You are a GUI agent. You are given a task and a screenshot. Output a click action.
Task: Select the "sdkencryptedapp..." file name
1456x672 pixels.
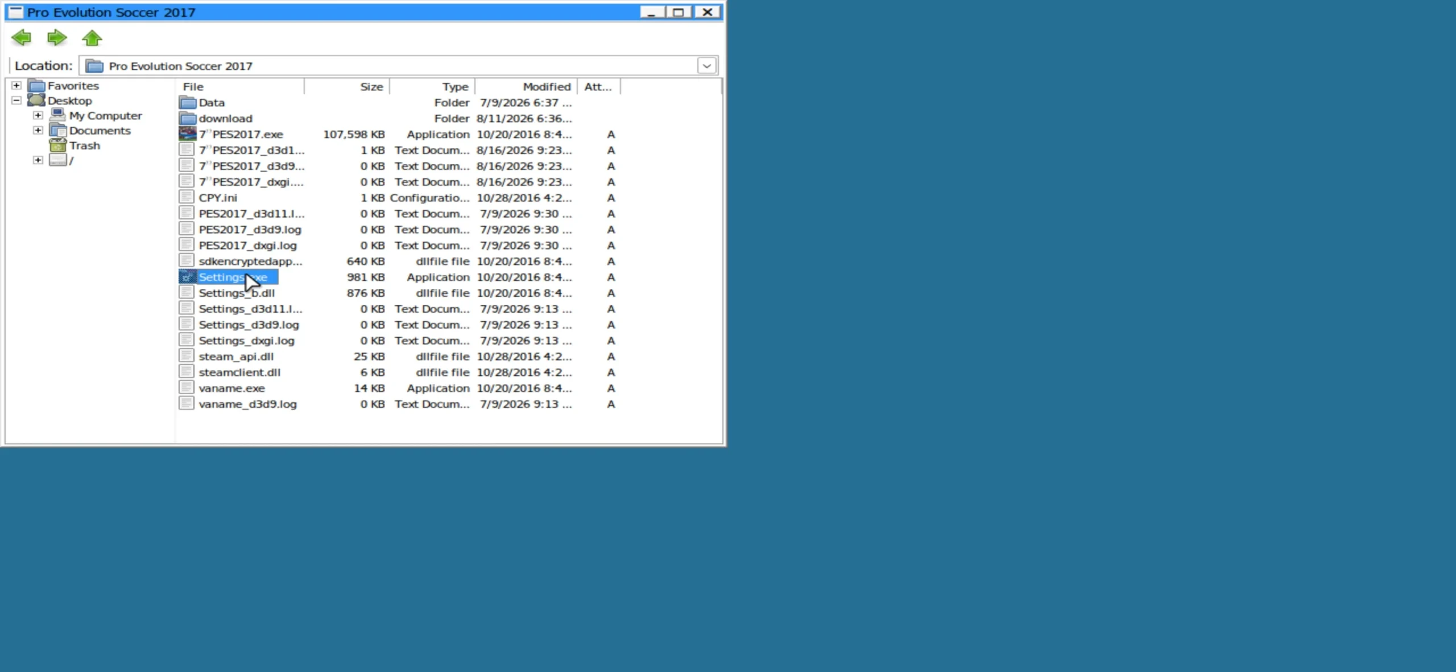pos(251,262)
